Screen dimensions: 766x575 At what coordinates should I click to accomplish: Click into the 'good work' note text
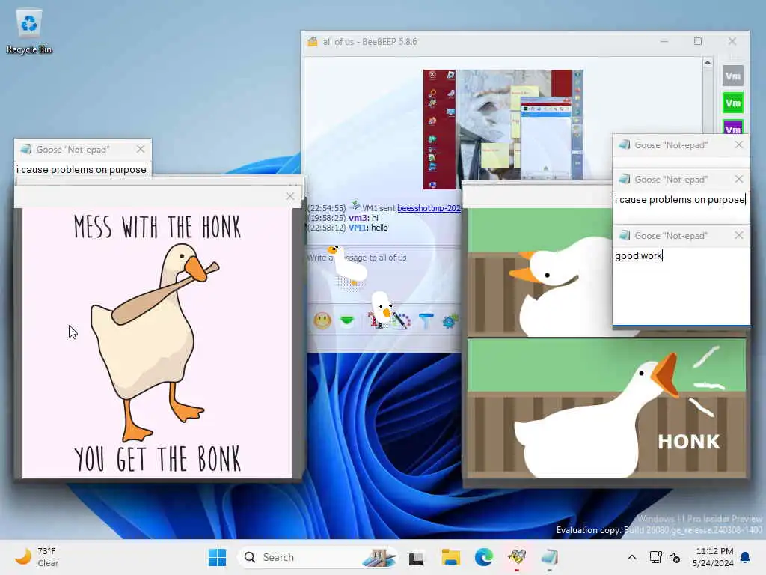point(638,256)
